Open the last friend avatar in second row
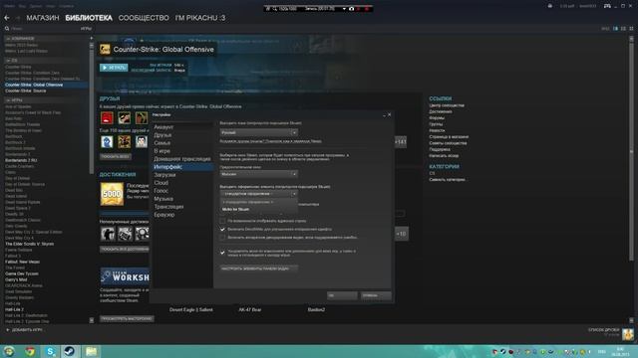This screenshot has height=358, width=638. pyautogui.click(x=142, y=141)
